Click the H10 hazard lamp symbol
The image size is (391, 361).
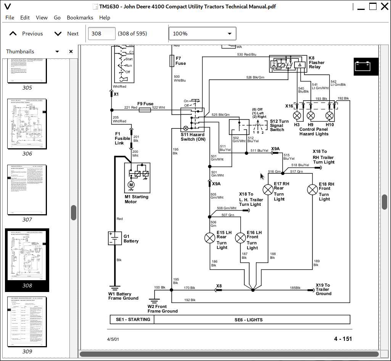pos(330,116)
